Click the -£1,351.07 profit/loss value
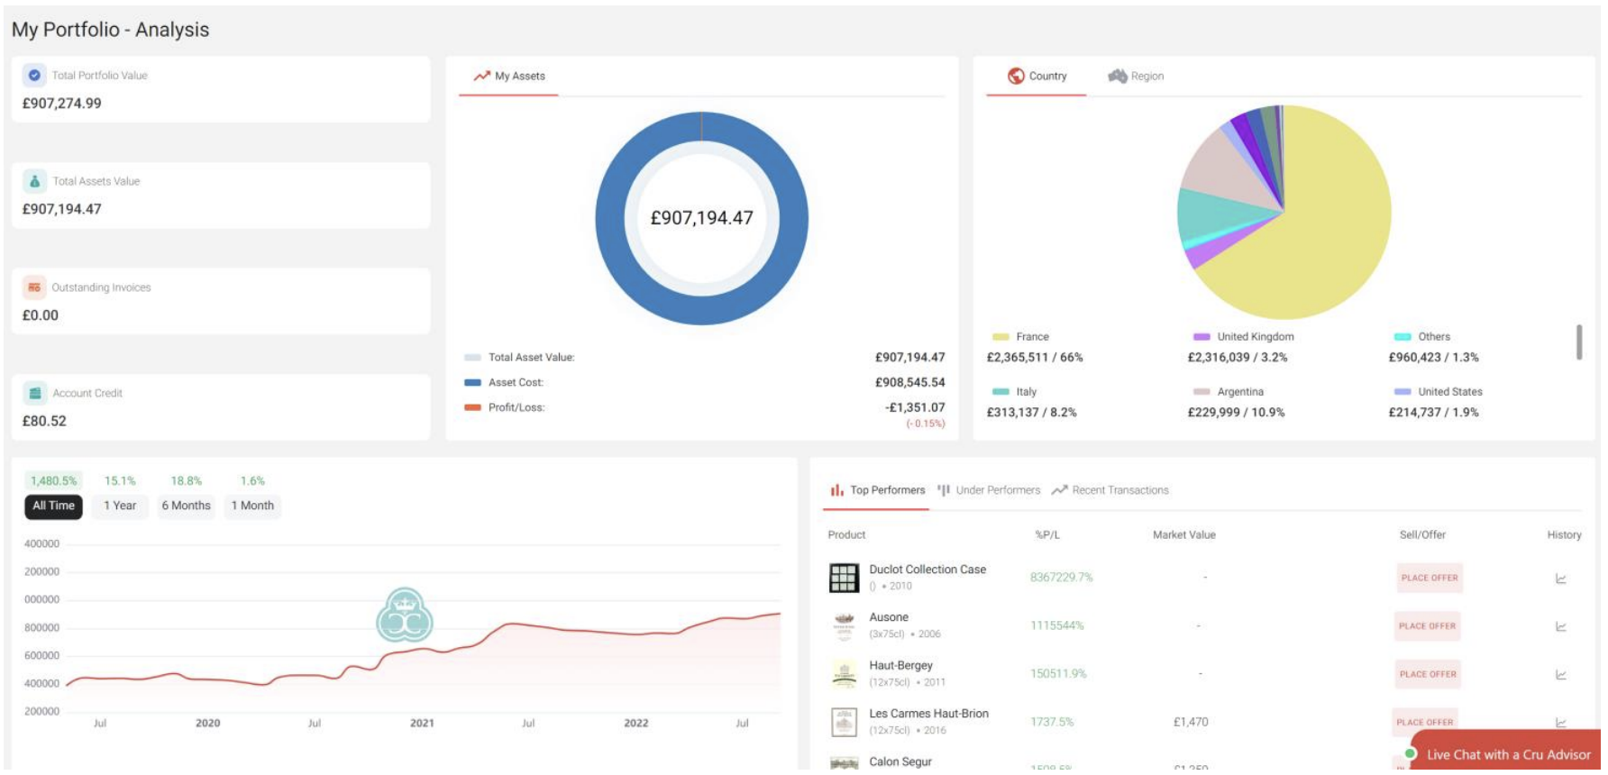Screen dimensions: 1608x775 tap(915, 408)
